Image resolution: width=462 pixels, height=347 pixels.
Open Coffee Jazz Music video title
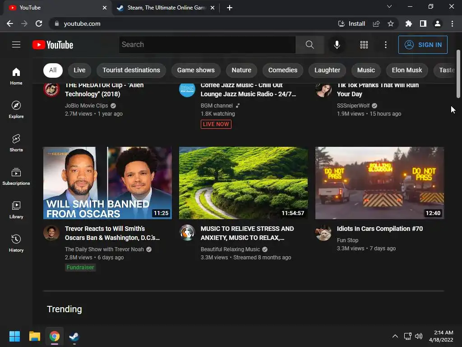[248, 90]
